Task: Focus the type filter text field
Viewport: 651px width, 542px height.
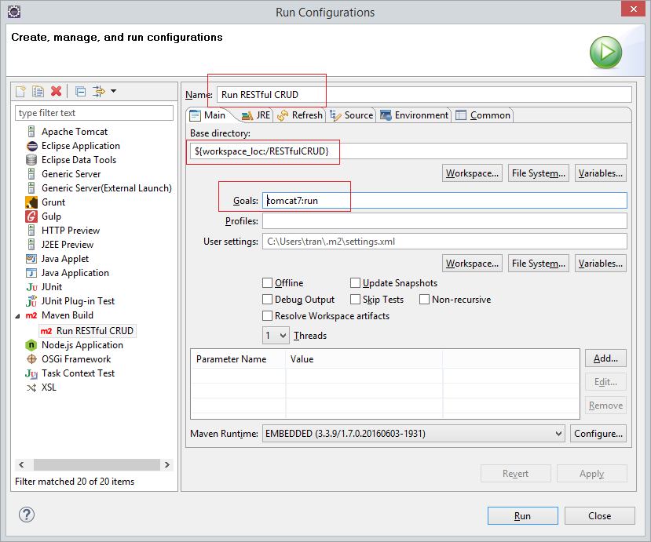Action: pos(94,113)
